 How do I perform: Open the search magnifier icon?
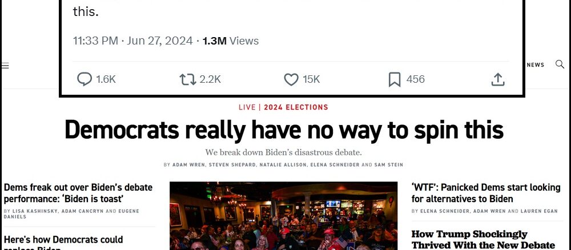pyautogui.click(x=560, y=64)
